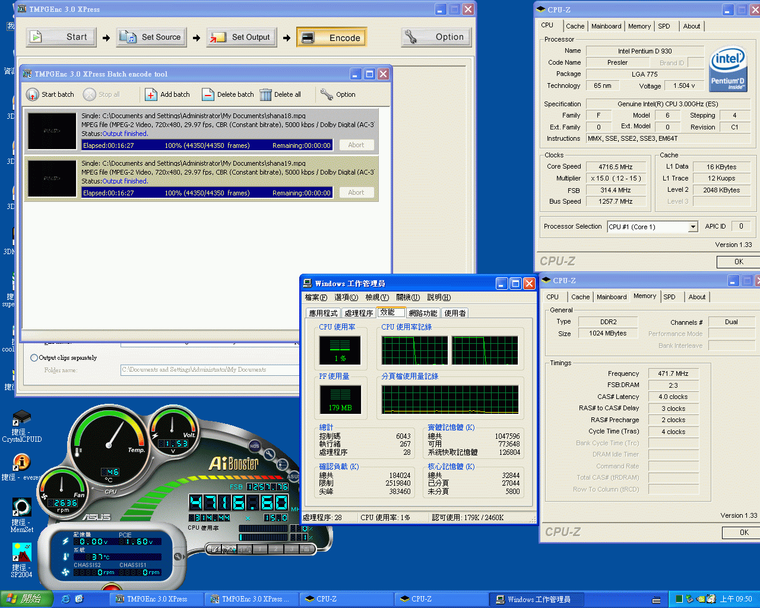Select profile 3 button in AI Booster
760x608 pixels.
292,549
